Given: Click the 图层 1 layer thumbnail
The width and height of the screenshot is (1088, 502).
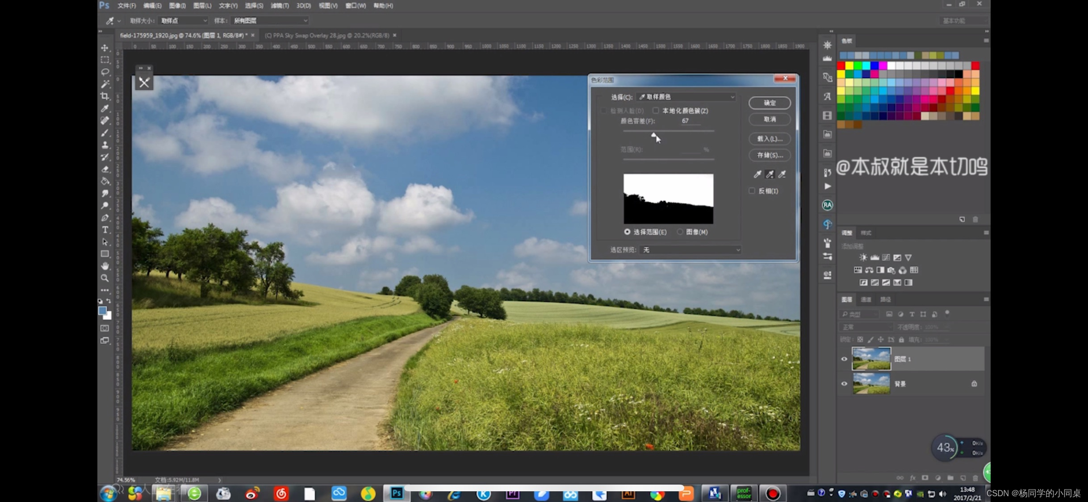Looking at the screenshot, I should tap(871, 359).
